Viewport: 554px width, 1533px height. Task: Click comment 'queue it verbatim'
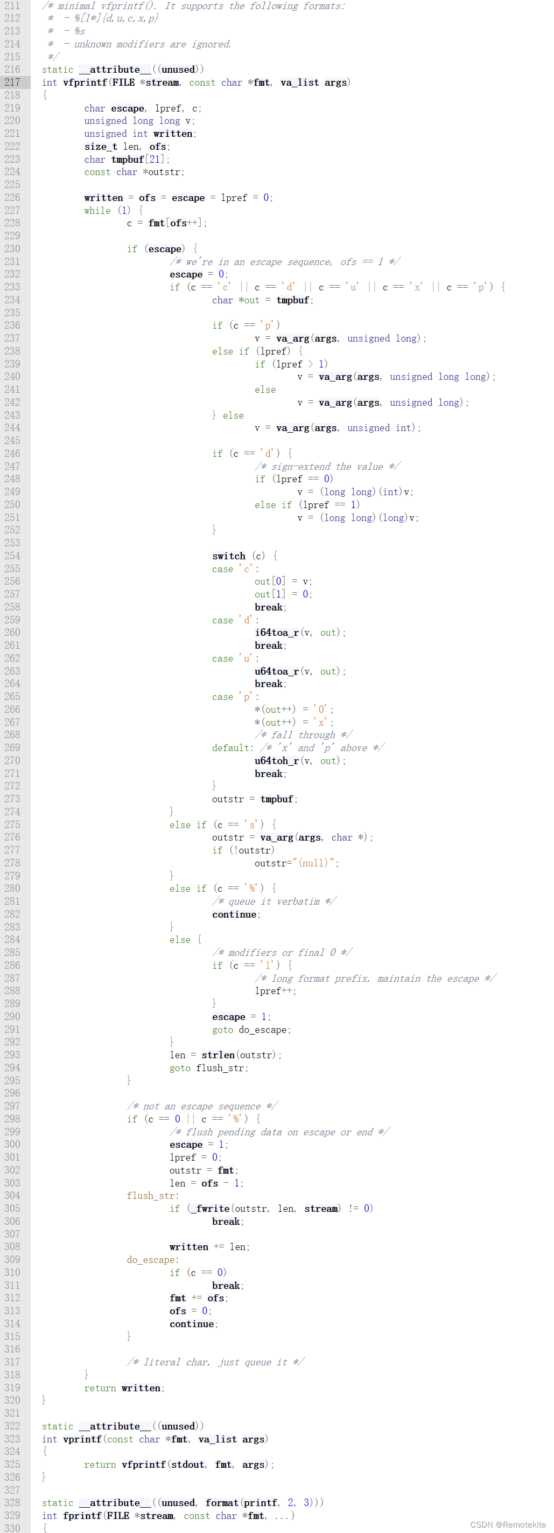tap(274, 901)
